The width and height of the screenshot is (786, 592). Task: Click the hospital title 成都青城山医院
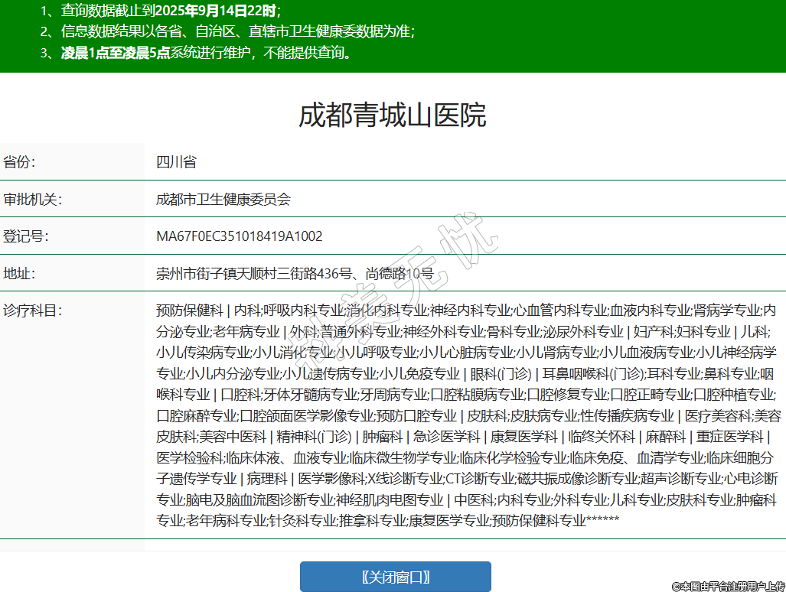392,115
